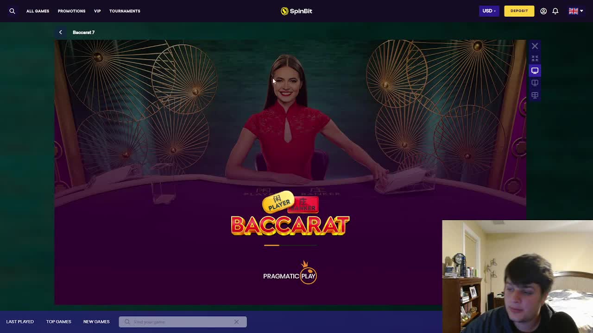Expand the USD currency dropdown
This screenshot has width=593, height=333.
point(489,11)
